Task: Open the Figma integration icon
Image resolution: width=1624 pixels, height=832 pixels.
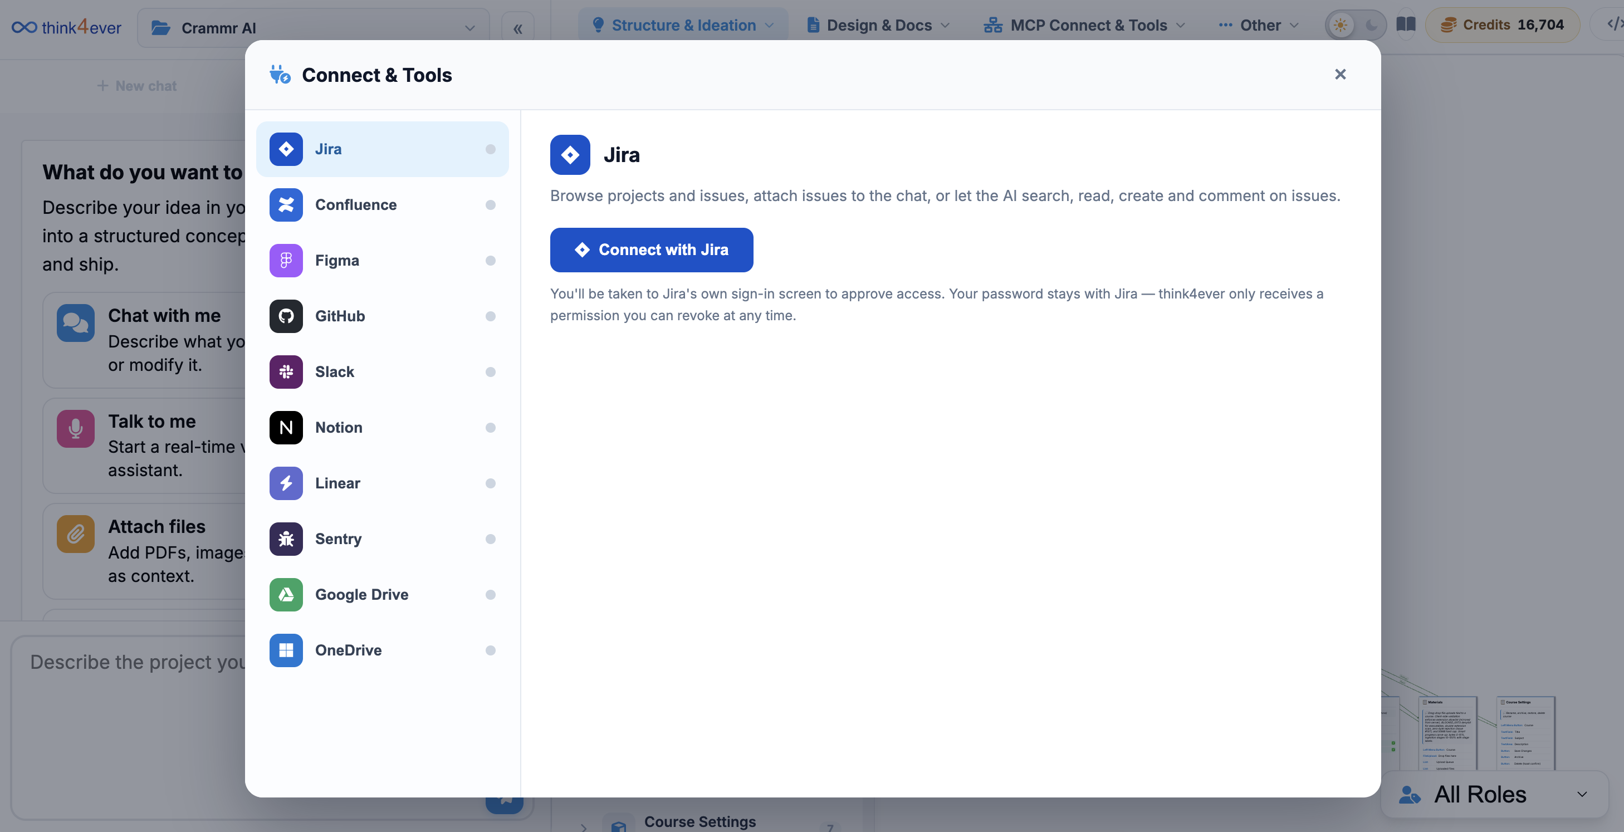Action: coord(286,260)
